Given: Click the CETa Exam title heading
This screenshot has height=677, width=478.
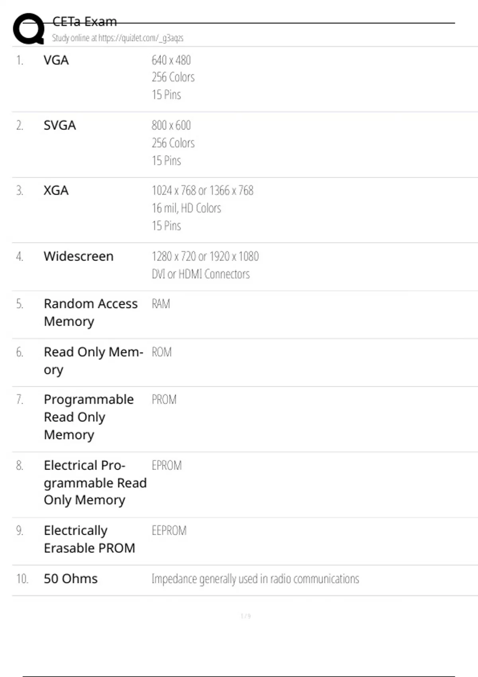Looking at the screenshot, I should pos(84,22).
